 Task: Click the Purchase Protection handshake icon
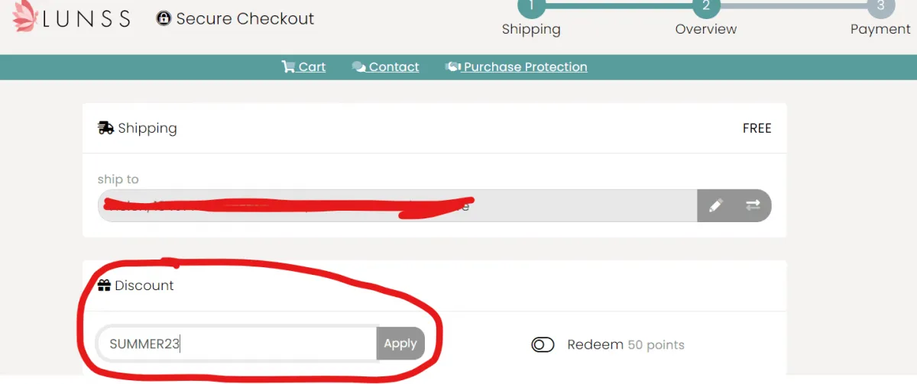coord(453,66)
